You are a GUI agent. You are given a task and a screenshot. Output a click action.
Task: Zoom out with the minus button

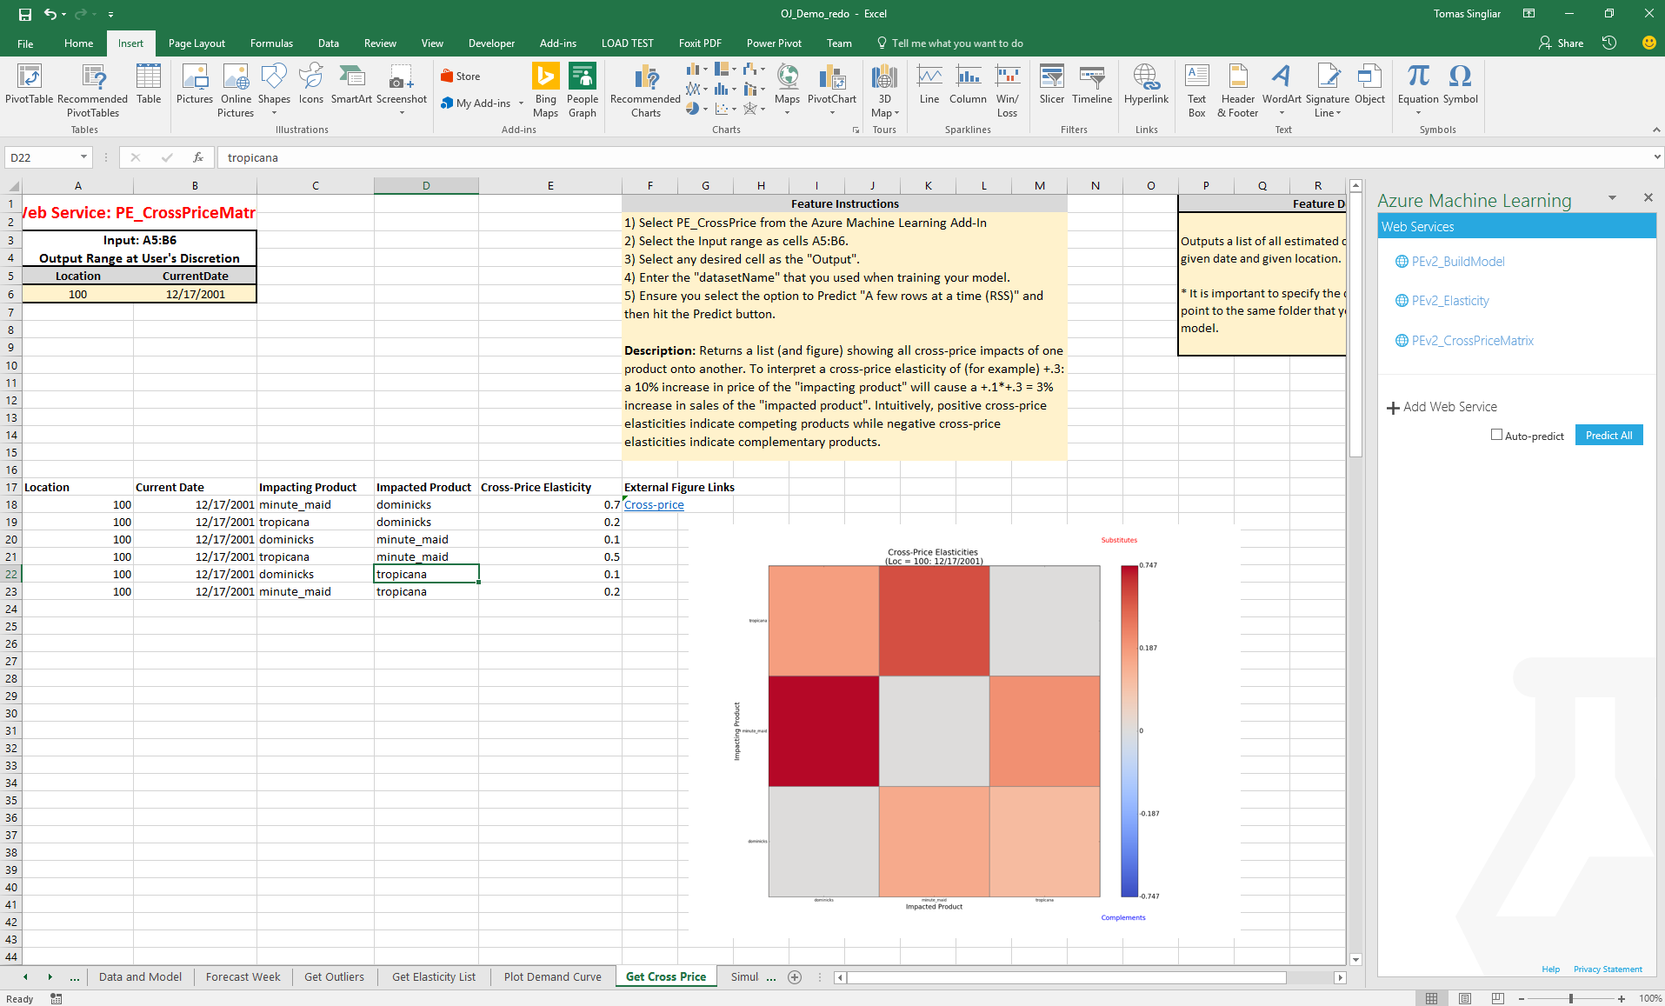[x=1522, y=999]
